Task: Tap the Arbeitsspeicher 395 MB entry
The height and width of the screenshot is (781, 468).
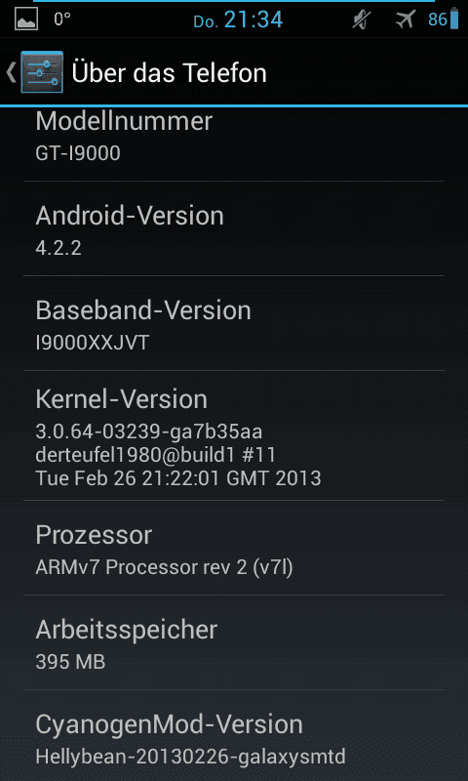Action: pos(234,642)
